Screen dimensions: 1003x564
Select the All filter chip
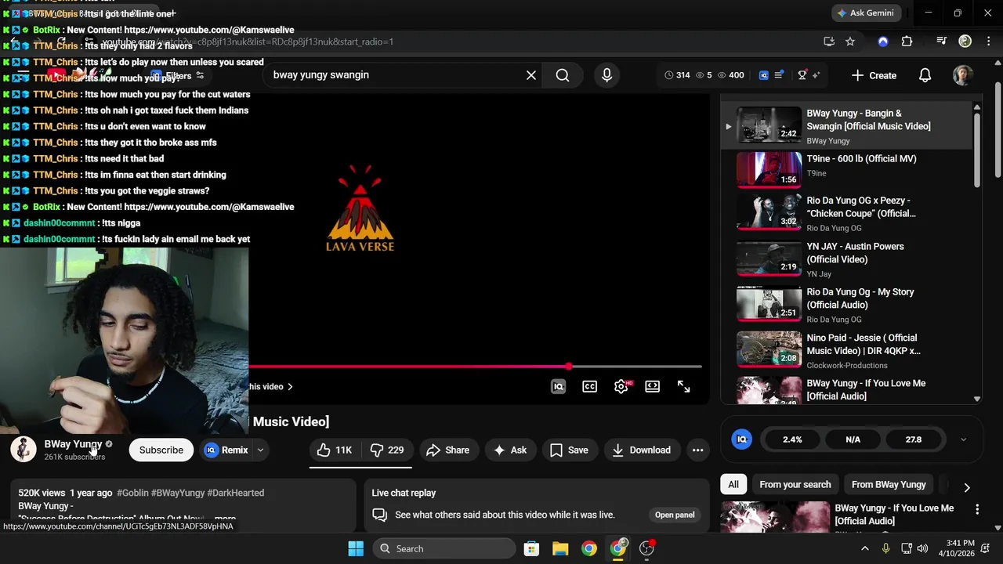click(733, 484)
